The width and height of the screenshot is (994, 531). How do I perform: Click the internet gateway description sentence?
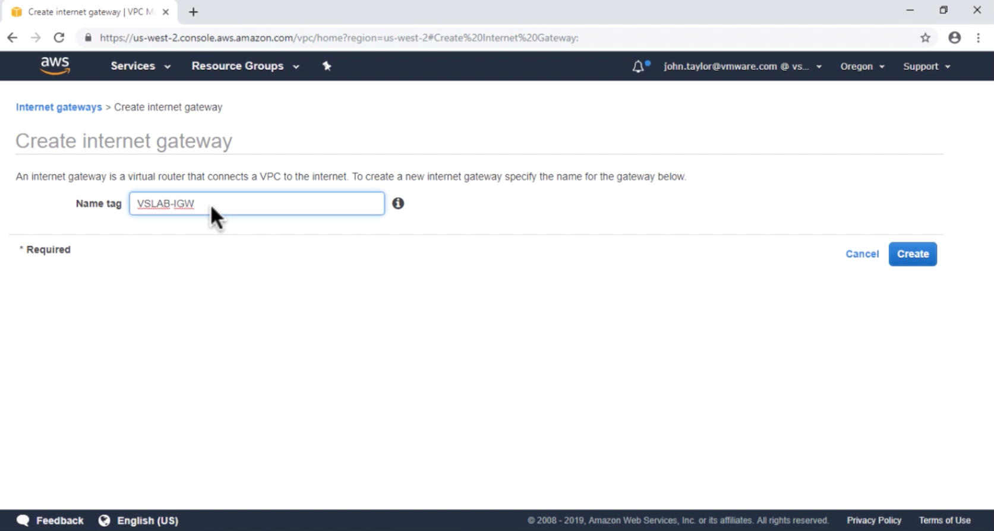pos(351,176)
